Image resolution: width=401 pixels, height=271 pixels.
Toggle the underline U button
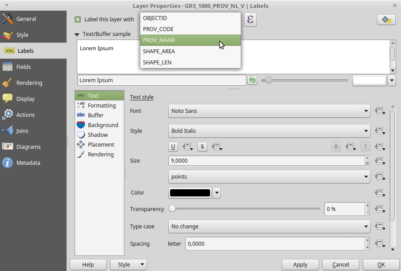click(x=173, y=147)
